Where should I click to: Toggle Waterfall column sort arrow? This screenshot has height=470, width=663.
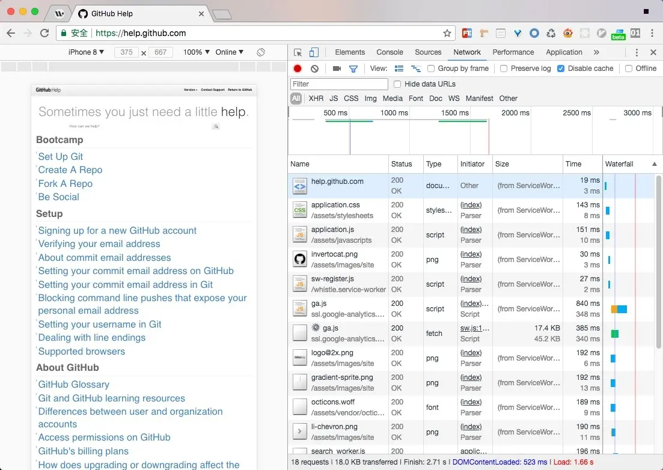[655, 164]
